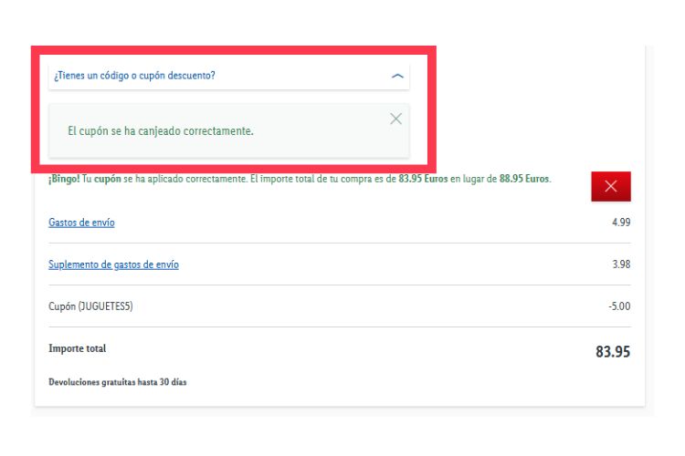
Task: Open 'Suplemento de gastos de envío' link
Action: click(x=113, y=264)
